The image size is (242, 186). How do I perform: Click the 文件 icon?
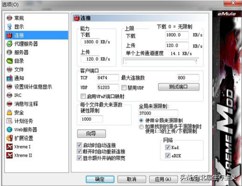[10, 70]
